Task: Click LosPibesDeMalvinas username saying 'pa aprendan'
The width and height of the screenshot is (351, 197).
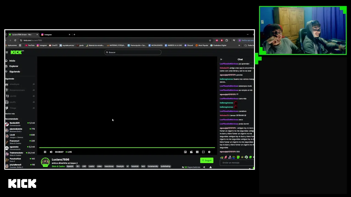Action: coord(229,64)
